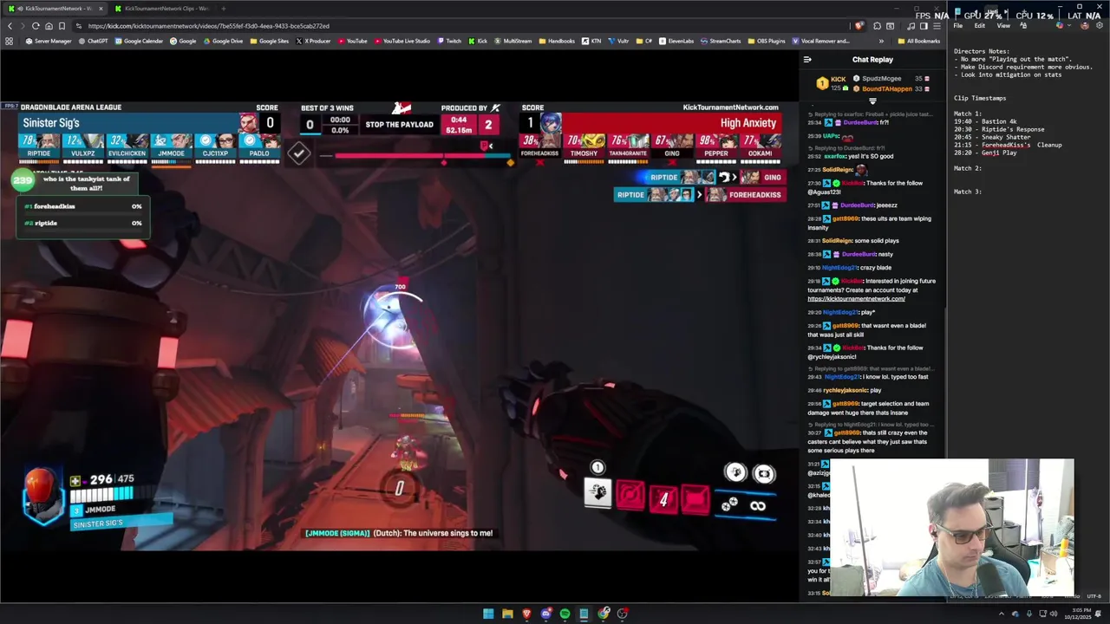Open the Notepad File menu

coord(958,25)
